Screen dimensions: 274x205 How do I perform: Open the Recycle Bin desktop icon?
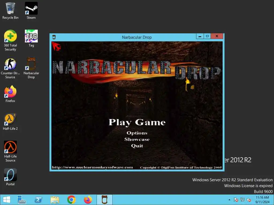pos(10,11)
